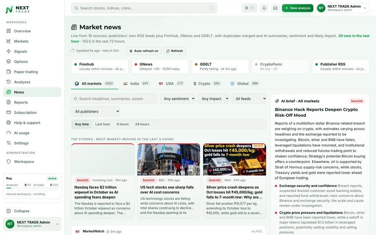Screen dimensions: 376x235
Task: Click the Analyses 8/40 usage bar
Action: point(18,188)
